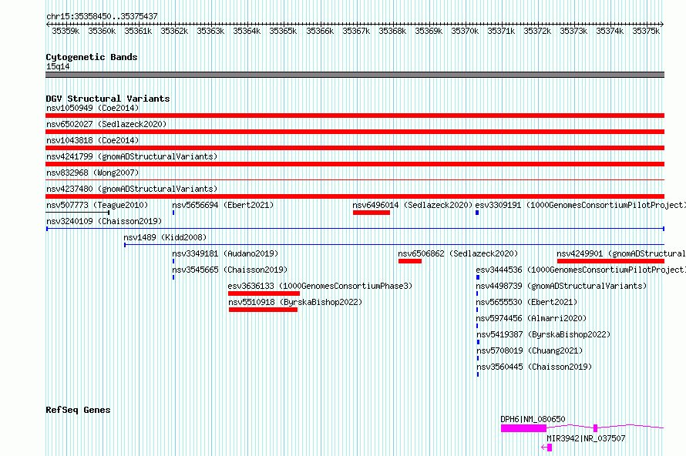Click the DPH6|NM_080650 gene label
Viewport: 686px width, 456px height.
(x=533, y=419)
